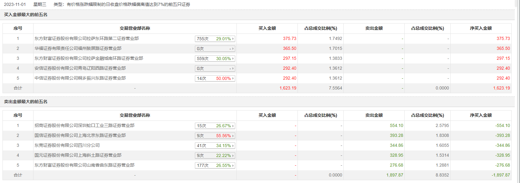The height and width of the screenshot is (183, 520).
Task: Expand the 9次 55.56% stats box
Action: [215, 136]
